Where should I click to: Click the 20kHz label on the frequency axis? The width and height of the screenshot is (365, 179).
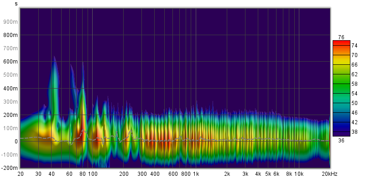click(x=329, y=174)
